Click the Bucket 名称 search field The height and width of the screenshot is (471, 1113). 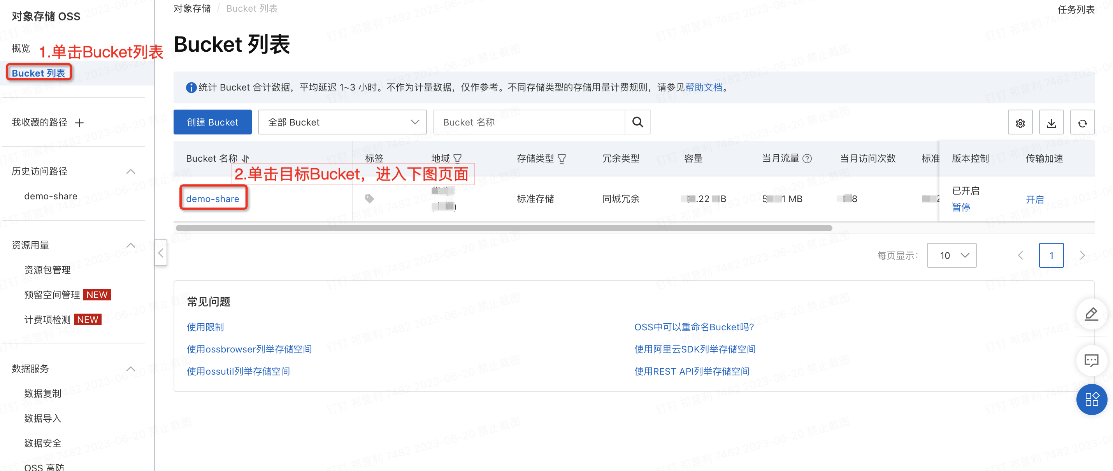click(529, 122)
